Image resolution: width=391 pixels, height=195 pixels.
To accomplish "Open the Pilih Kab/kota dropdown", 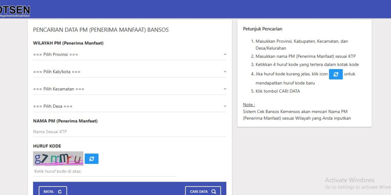I will click(130, 72).
